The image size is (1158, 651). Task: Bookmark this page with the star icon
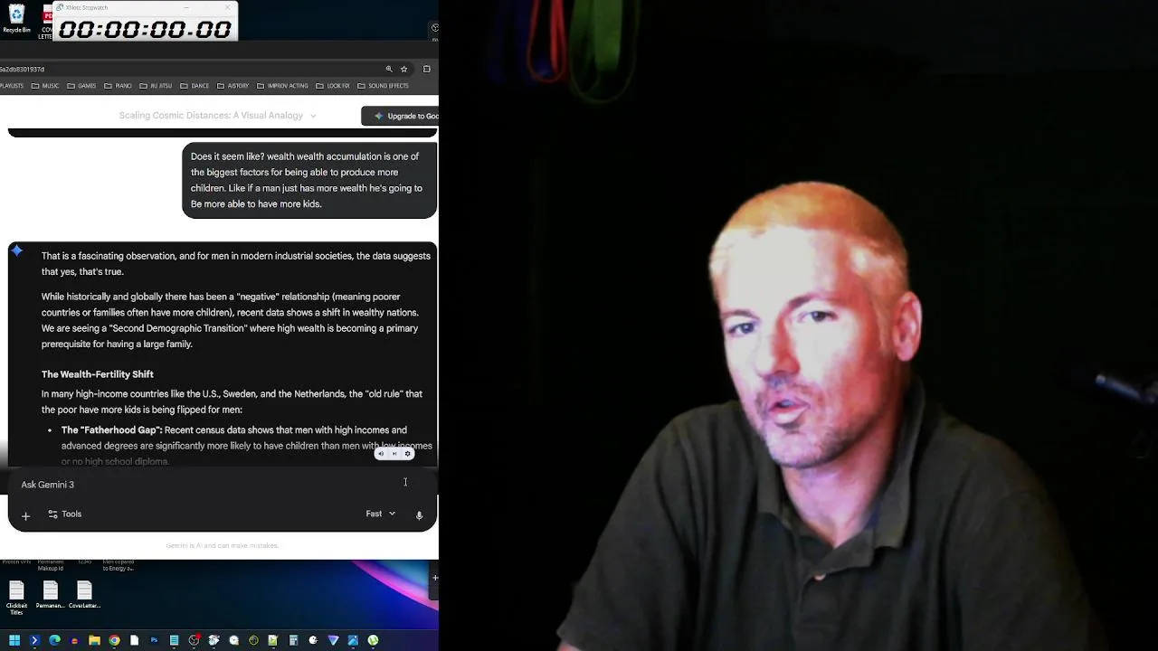(403, 69)
